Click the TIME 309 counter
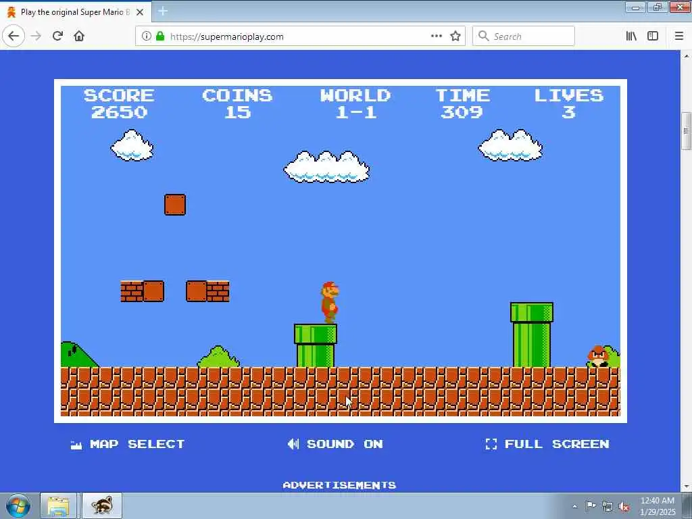This screenshot has height=519, width=692. [x=462, y=104]
